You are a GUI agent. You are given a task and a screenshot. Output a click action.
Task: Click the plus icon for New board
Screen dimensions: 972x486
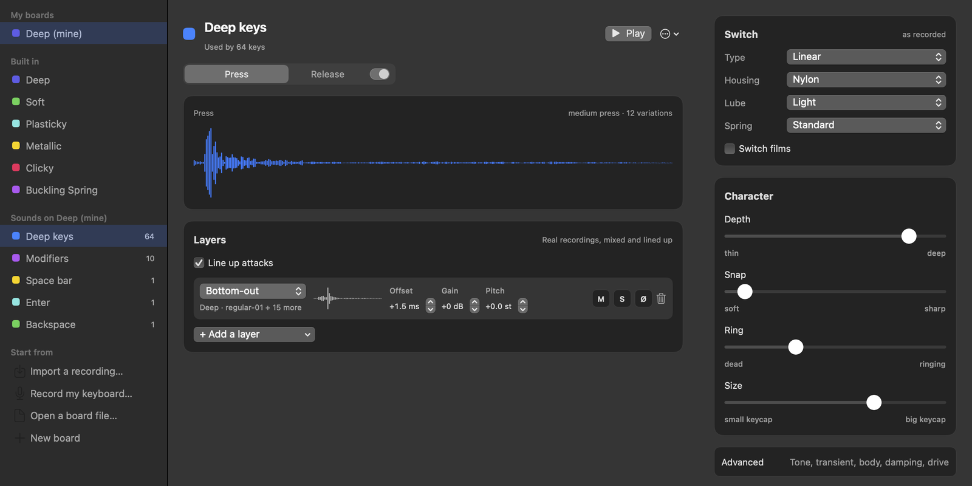(x=19, y=438)
